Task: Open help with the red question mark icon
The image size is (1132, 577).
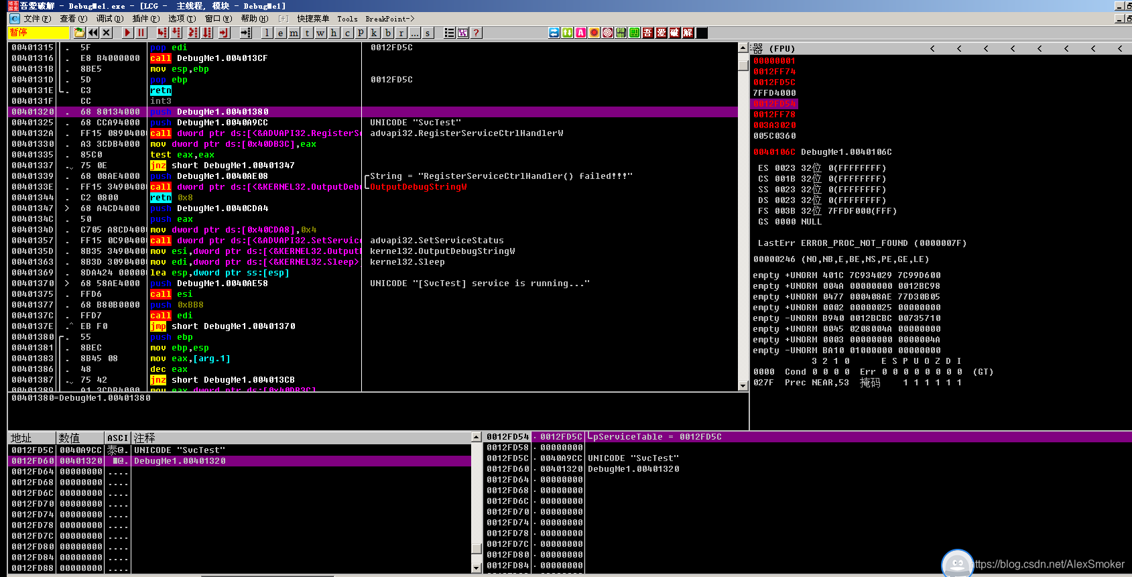Action: (476, 32)
